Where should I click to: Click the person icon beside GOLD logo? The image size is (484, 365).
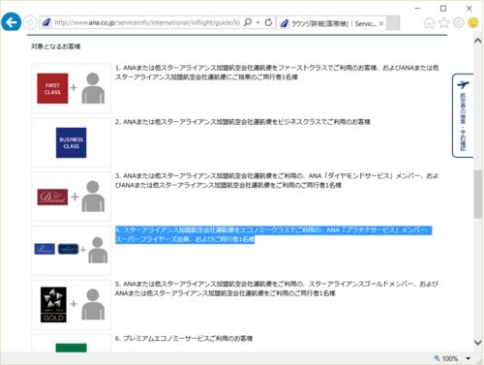tap(93, 304)
